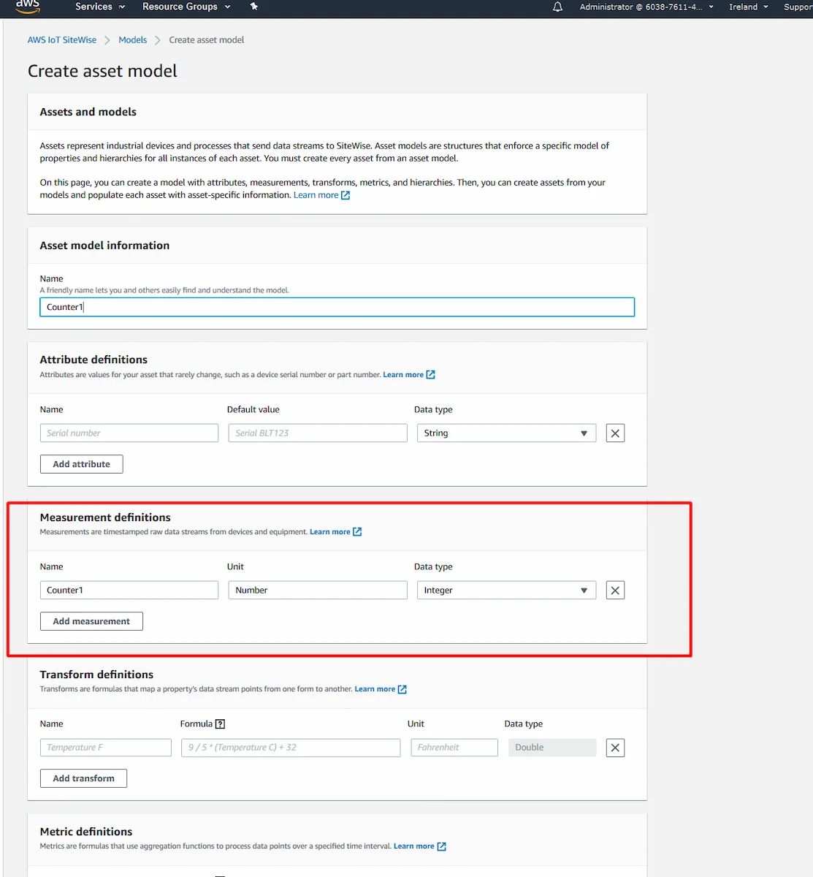Open the Support menu
Viewport: 813px width, 877px height.
tap(798, 7)
